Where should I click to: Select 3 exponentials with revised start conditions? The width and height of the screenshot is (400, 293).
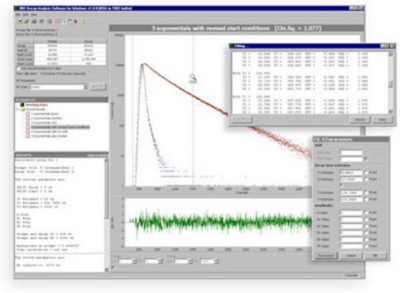tap(60, 127)
